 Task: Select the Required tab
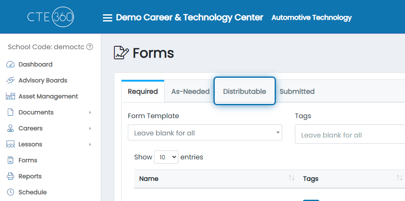tap(143, 91)
